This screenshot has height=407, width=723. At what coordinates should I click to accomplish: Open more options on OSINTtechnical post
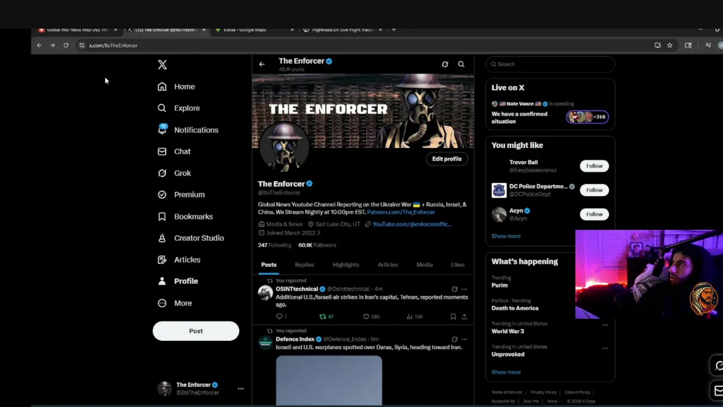(464, 289)
